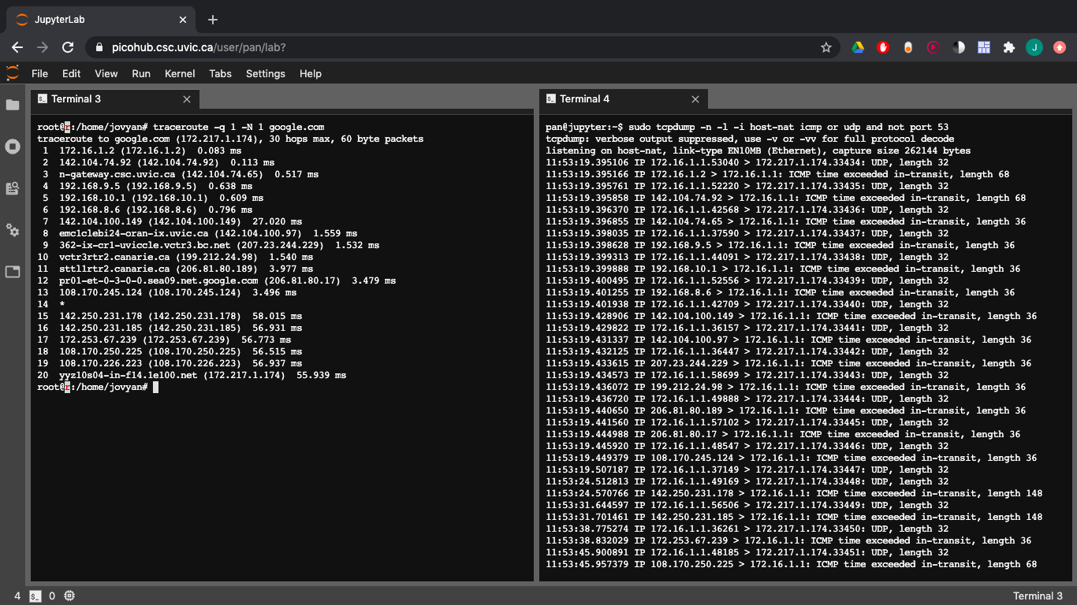Image resolution: width=1077 pixels, height=605 pixels.
Task: Open the Settings menu
Action: pos(265,73)
